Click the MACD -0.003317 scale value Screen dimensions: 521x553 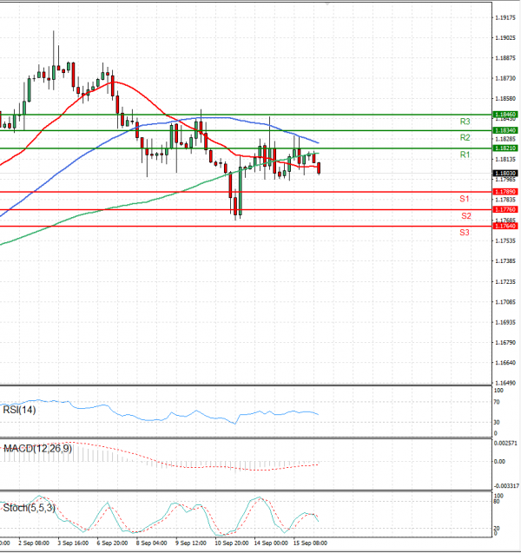coord(506,486)
